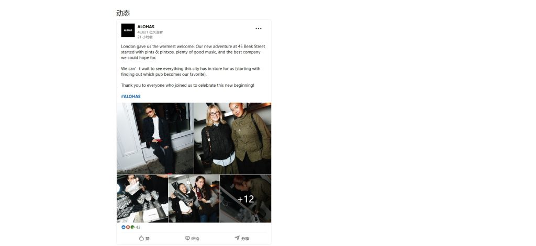Click the ALOHAS black logo avatar
This screenshot has height=246, width=536.
128,30
